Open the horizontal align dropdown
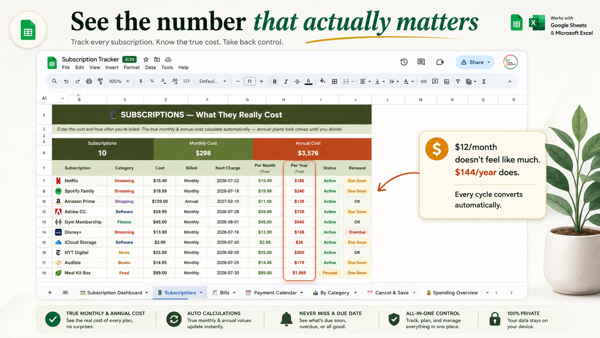Image resolution: width=600 pixels, height=338 pixels. 365,82
